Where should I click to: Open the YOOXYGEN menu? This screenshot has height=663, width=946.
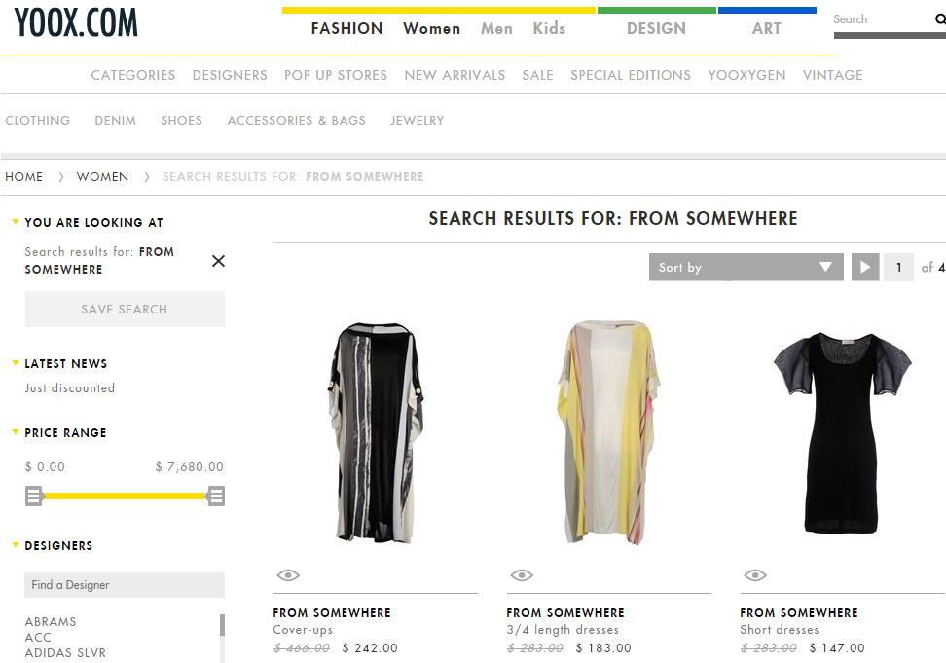click(x=746, y=75)
